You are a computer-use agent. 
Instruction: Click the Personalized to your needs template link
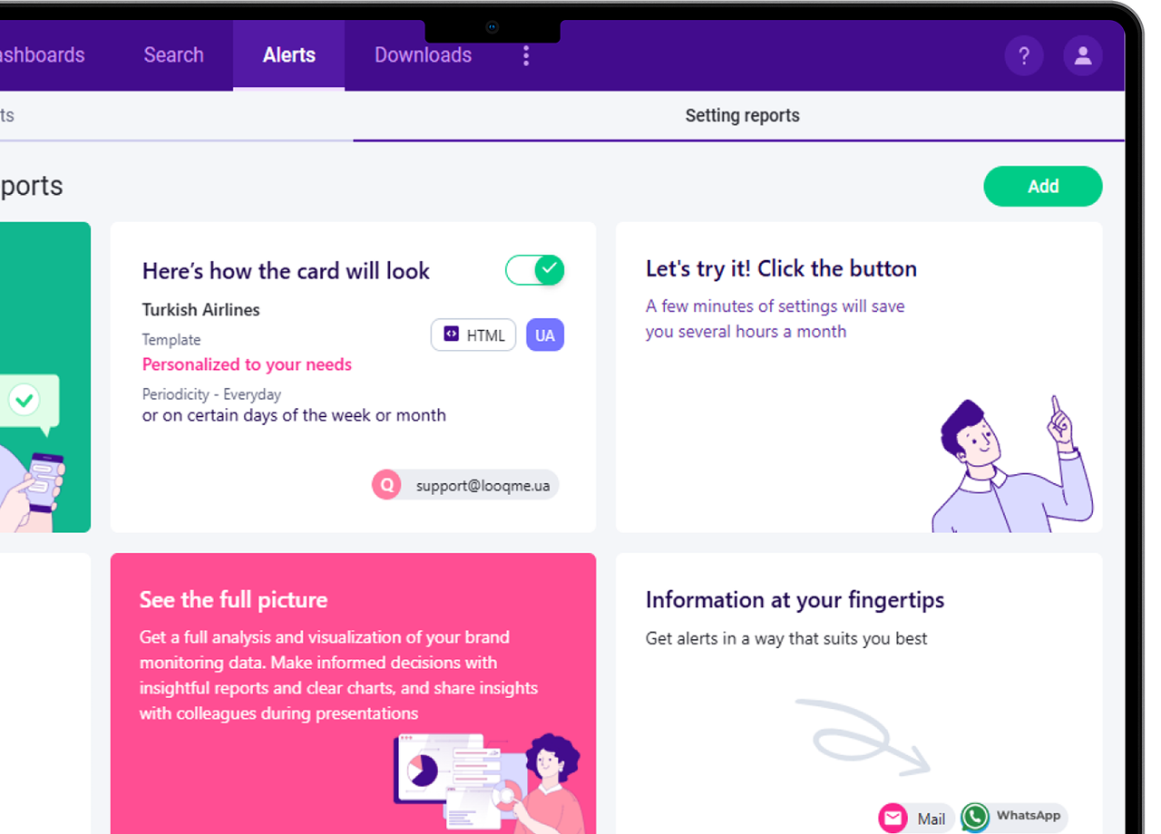point(247,364)
